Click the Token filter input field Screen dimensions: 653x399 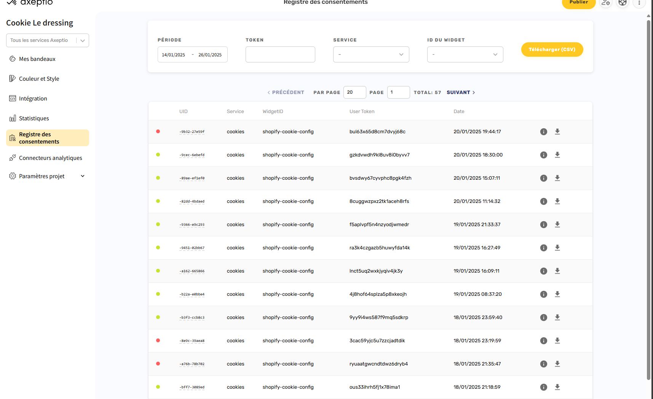280,54
